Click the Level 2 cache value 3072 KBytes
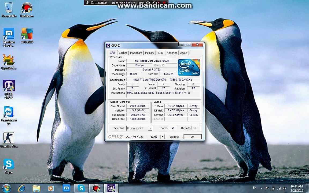Image resolution: width=309 pixels, height=193 pixels. [x=176, y=115]
